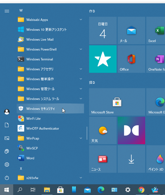
Task: Open Google Chrome on the taskbar
Action: (141, 190)
